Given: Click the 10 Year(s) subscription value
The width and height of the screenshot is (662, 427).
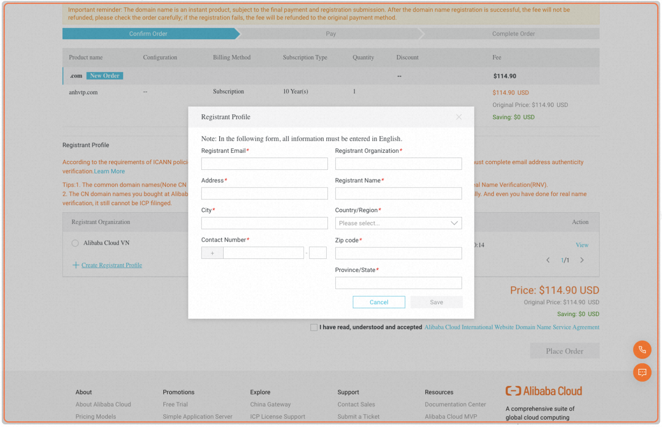Looking at the screenshot, I should tap(296, 92).
